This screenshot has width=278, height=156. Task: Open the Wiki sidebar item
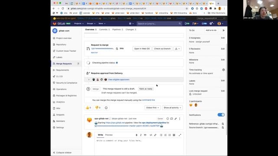coord(57,108)
